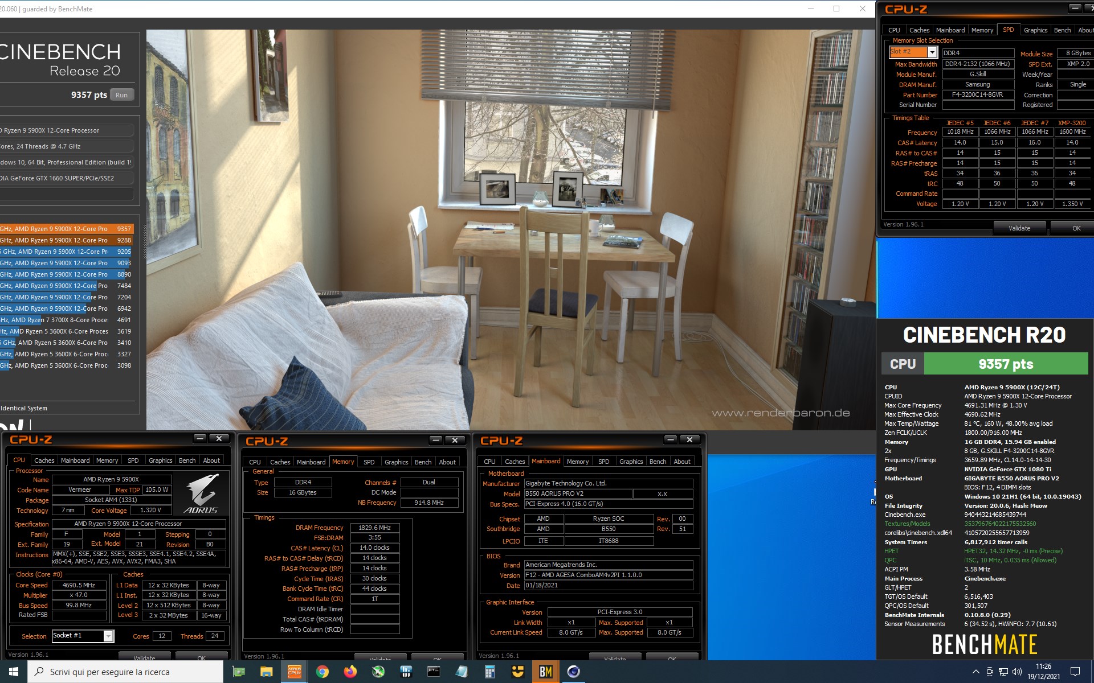Open About tab in CPU-Z Mainboard window
This screenshot has width=1094, height=683.
coord(681,462)
